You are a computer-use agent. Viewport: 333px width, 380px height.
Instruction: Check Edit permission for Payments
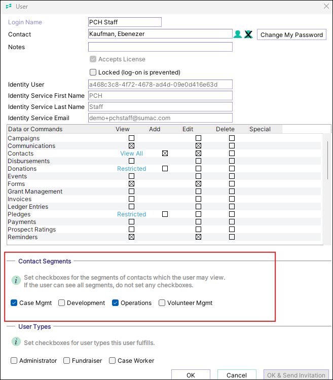click(199, 222)
